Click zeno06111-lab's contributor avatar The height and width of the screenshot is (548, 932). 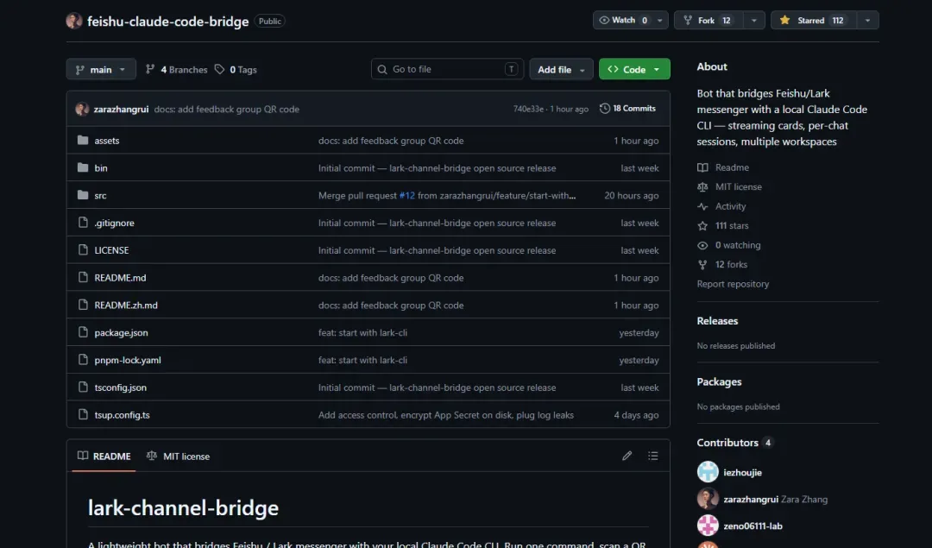point(708,526)
